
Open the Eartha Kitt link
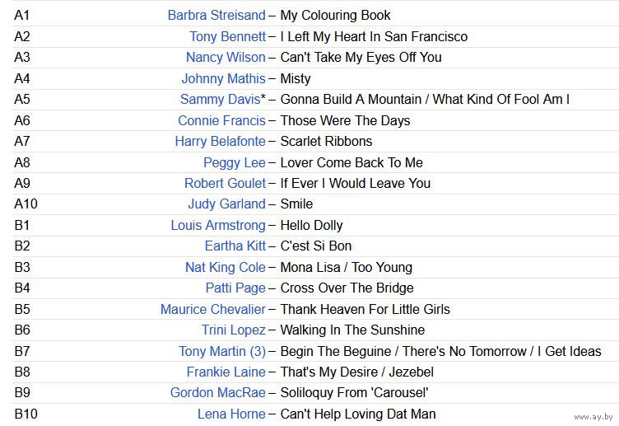tap(235, 246)
